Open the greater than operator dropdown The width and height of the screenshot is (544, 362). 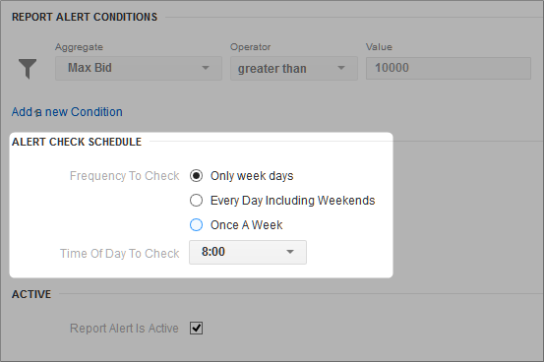(294, 69)
